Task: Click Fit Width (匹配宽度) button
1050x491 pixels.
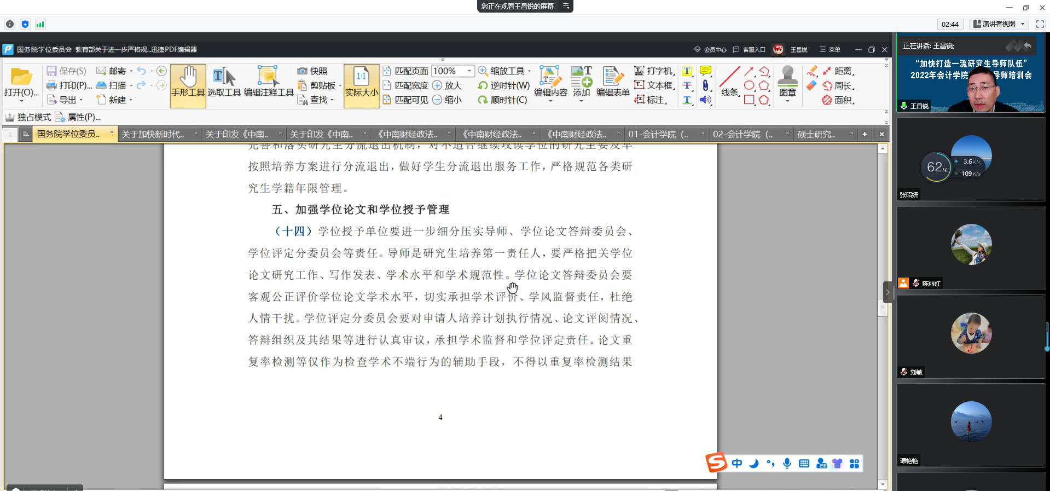Action: pos(405,85)
